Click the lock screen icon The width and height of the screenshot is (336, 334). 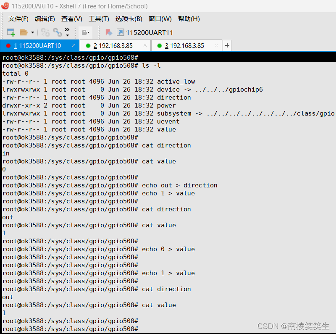click(x=85, y=33)
